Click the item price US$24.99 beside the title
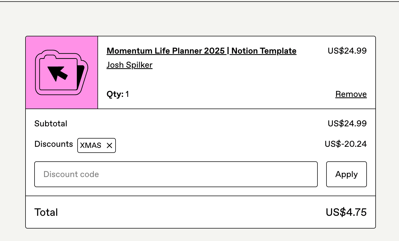Viewport: 399px width, 241px height. pos(347,51)
